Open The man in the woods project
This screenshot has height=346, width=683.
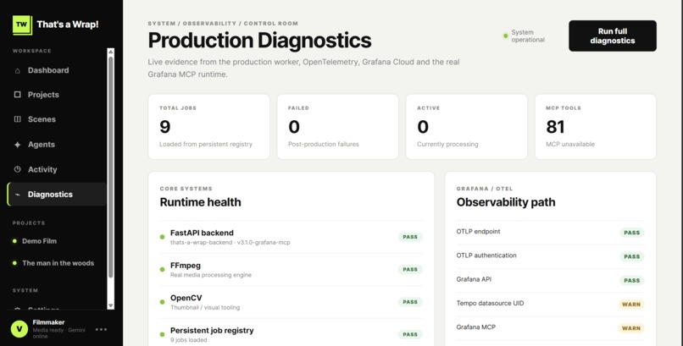pyautogui.click(x=58, y=263)
